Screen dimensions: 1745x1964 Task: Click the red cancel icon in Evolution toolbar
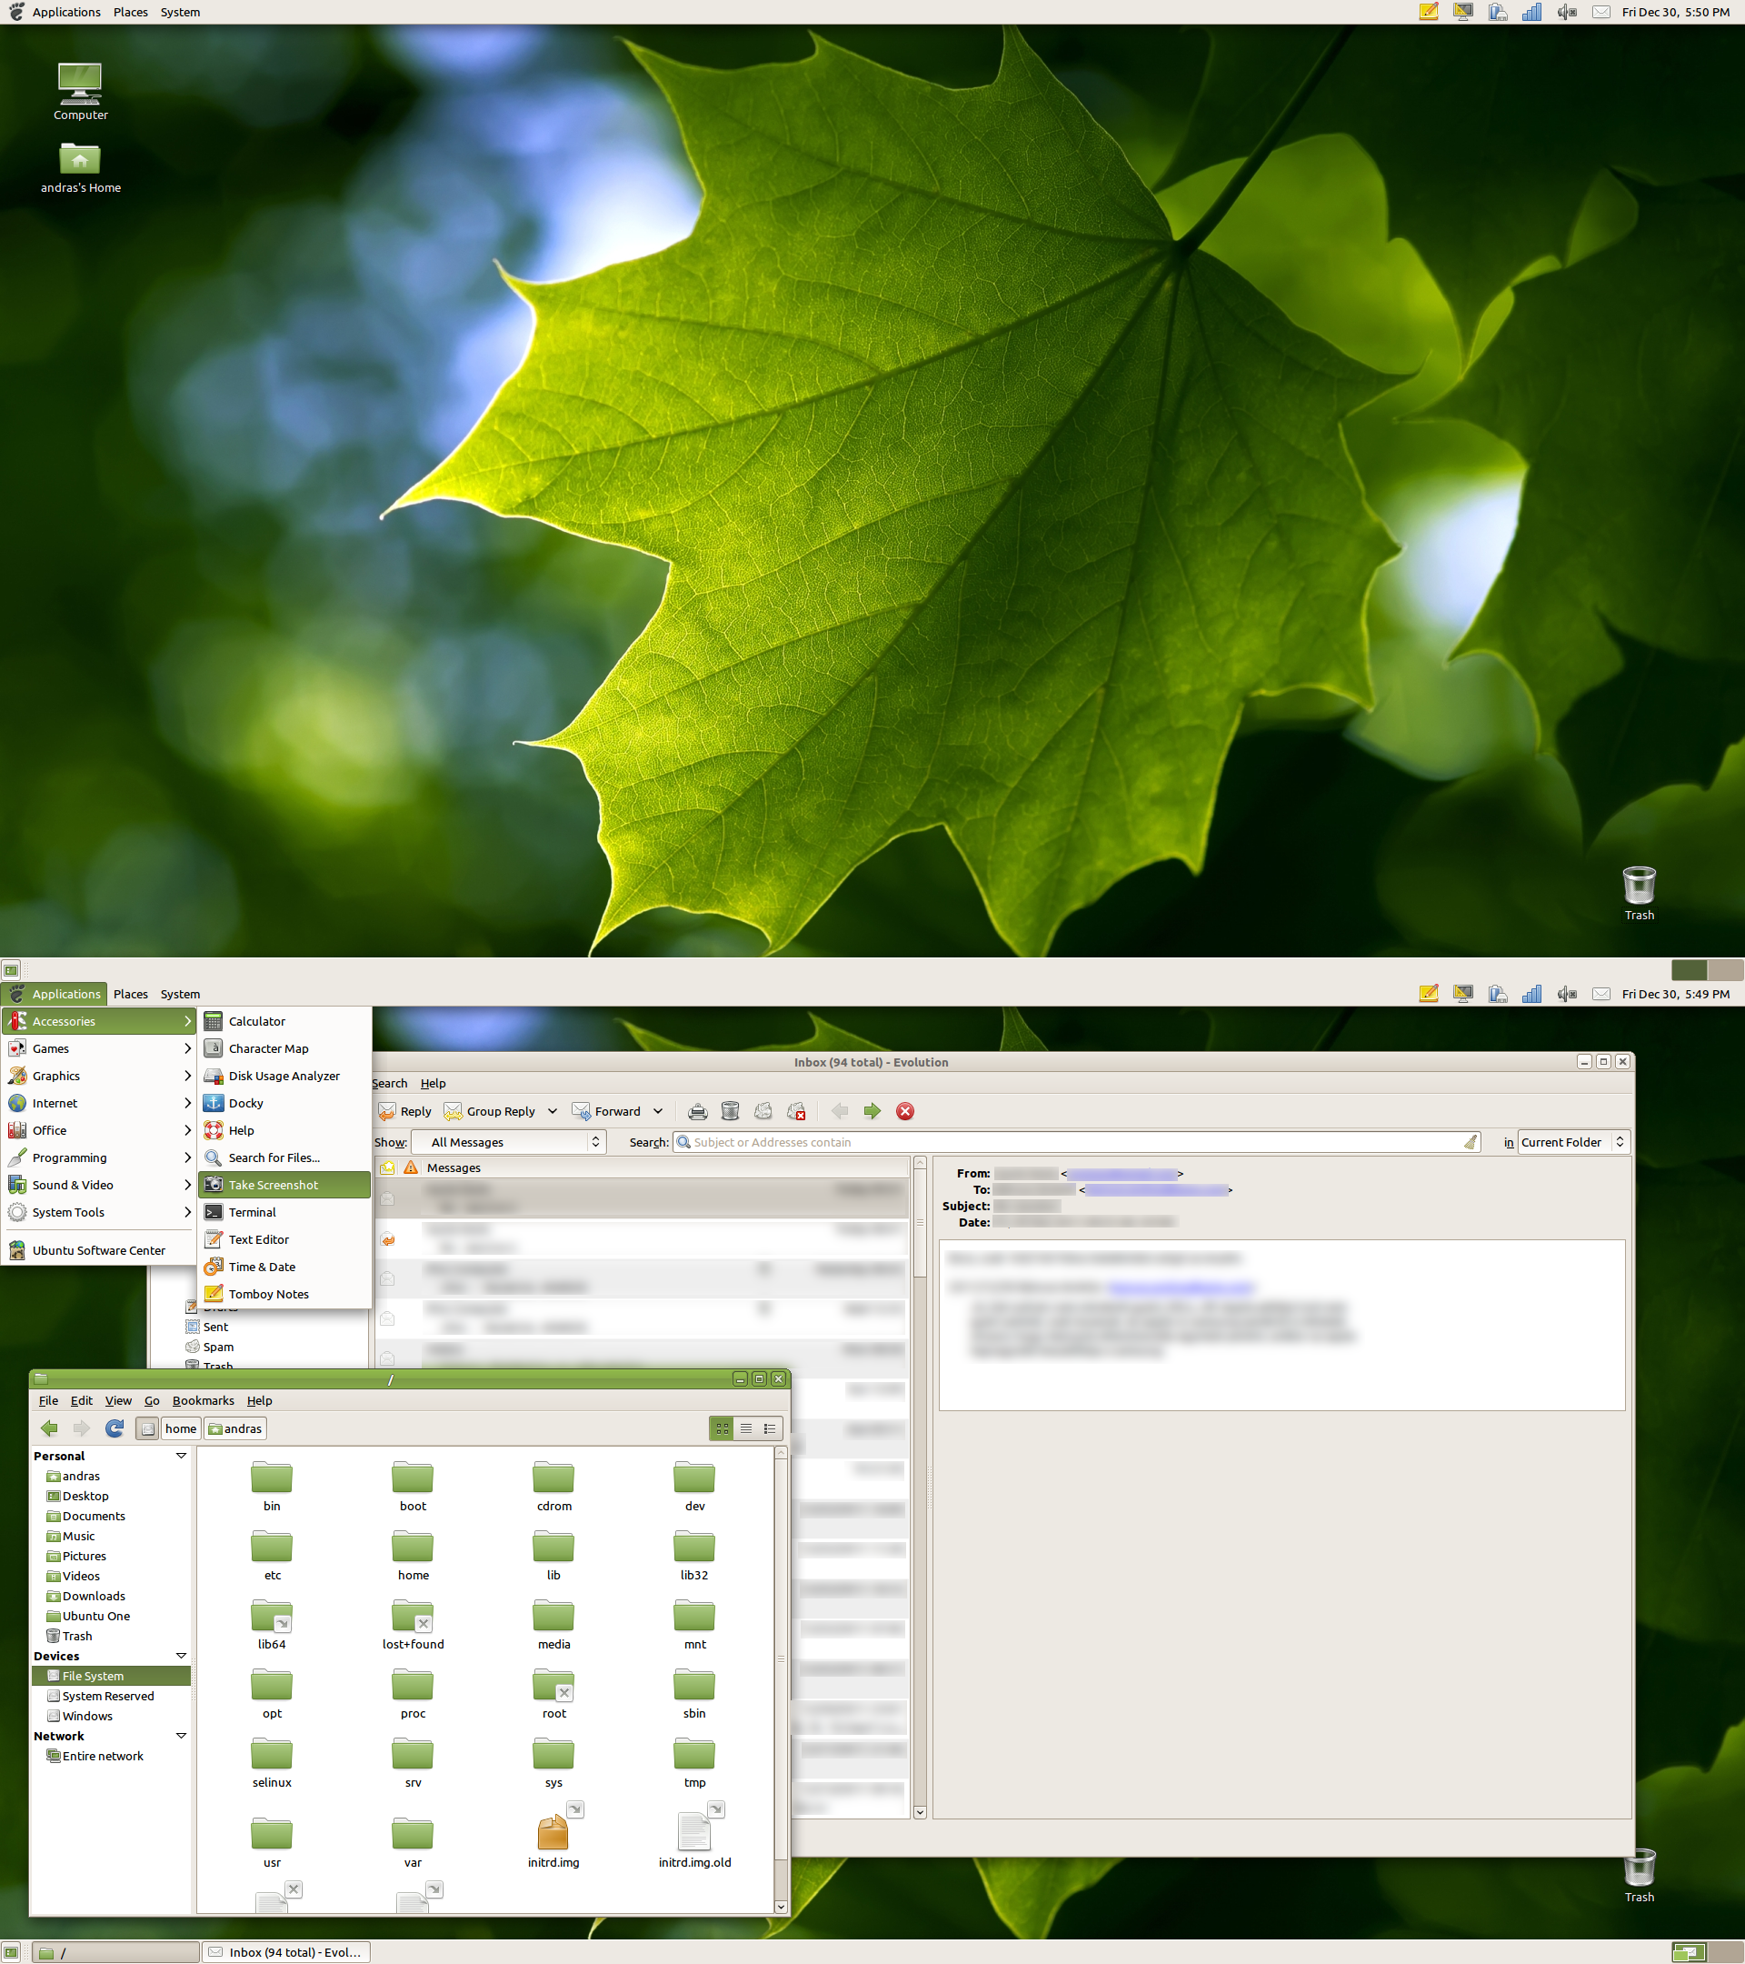point(904,1112)
